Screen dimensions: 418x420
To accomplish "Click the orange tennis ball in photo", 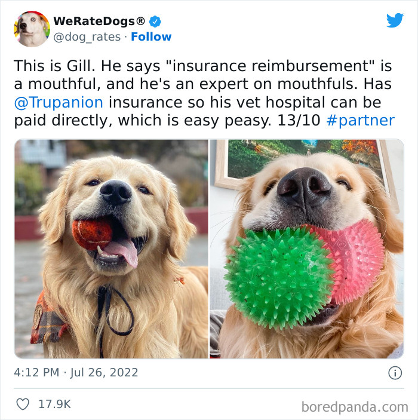I will tap(92, 235).
